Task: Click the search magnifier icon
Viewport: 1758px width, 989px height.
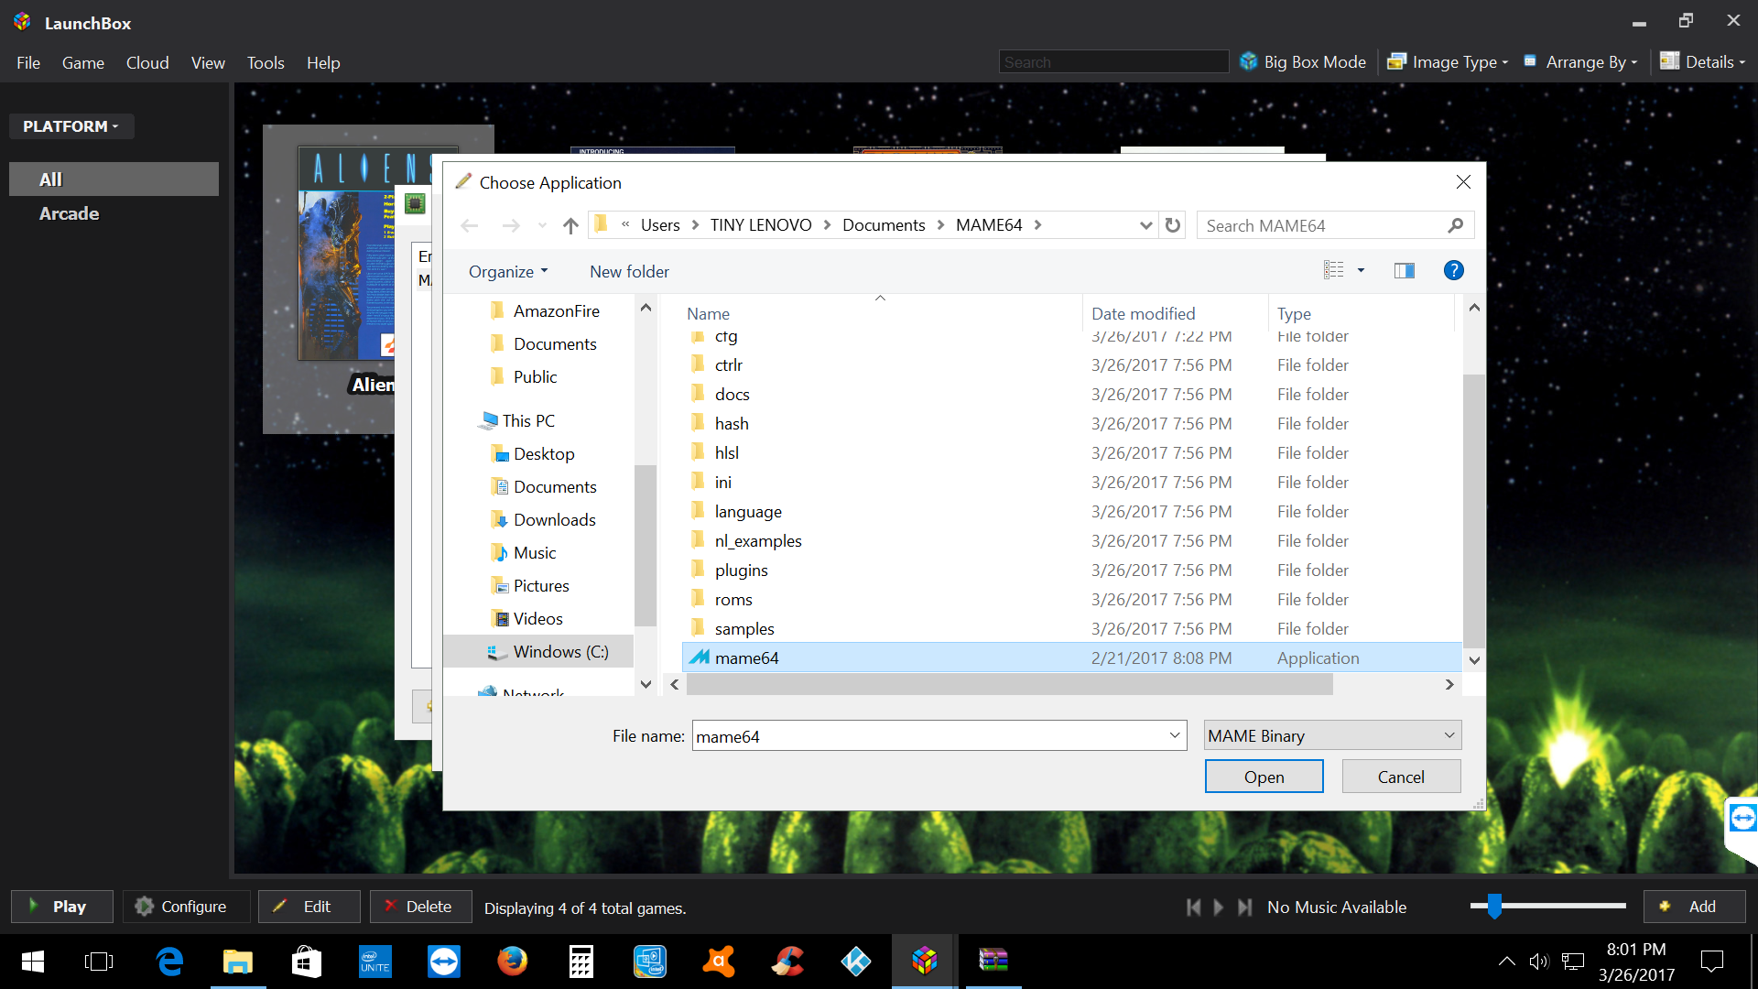Action: 1456,225
